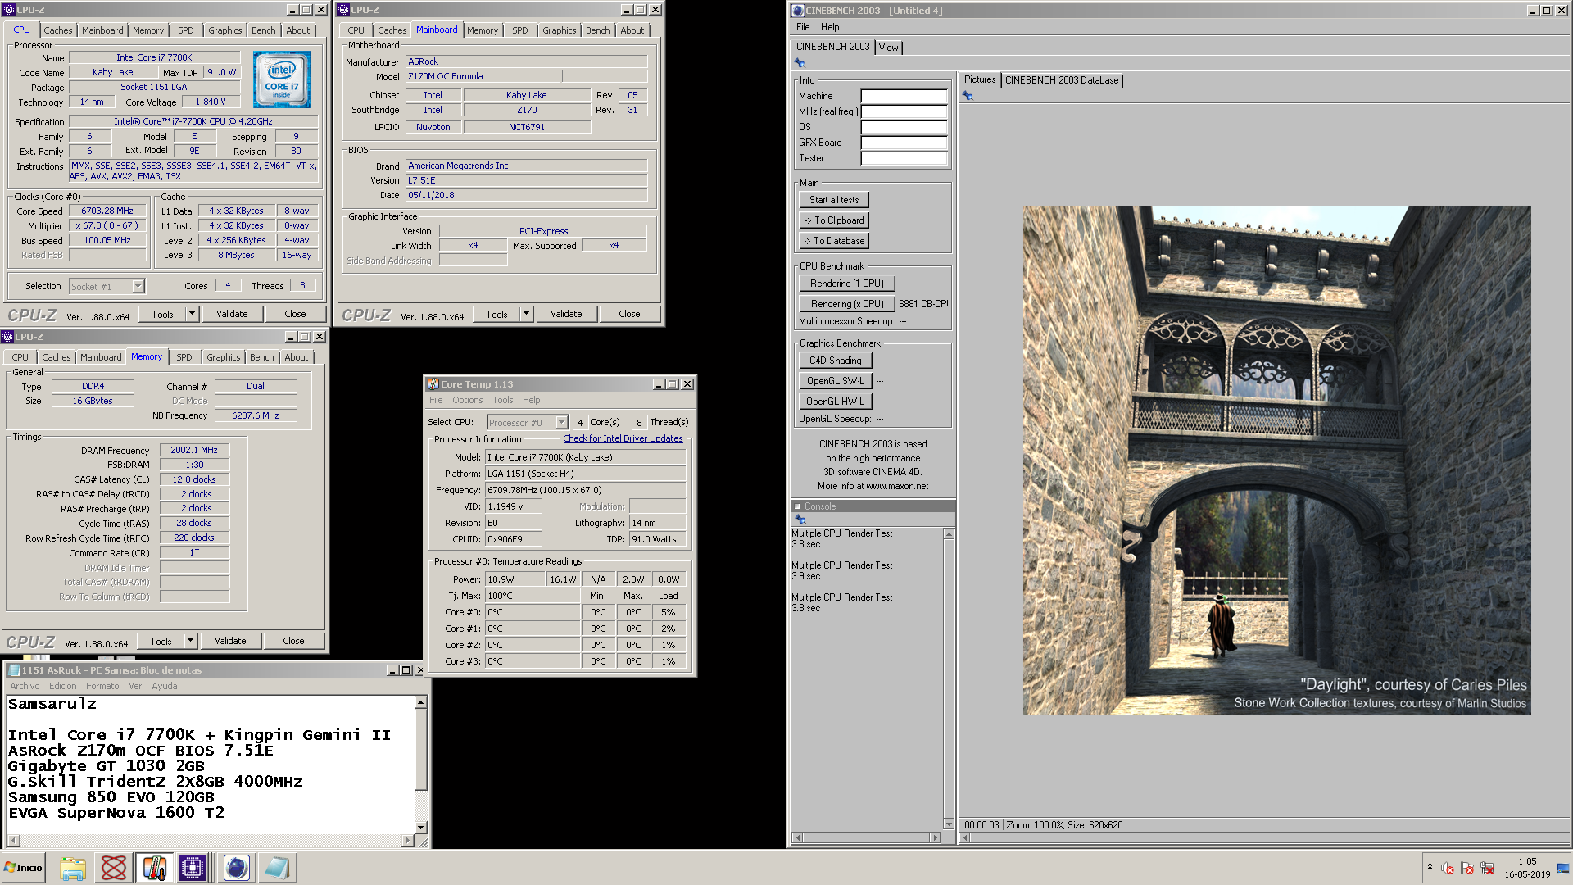The height and width of the screenshot is (885, 1573).
Task: Click the Intel Core i7 logo in CPU-Z
Action: 282,79
